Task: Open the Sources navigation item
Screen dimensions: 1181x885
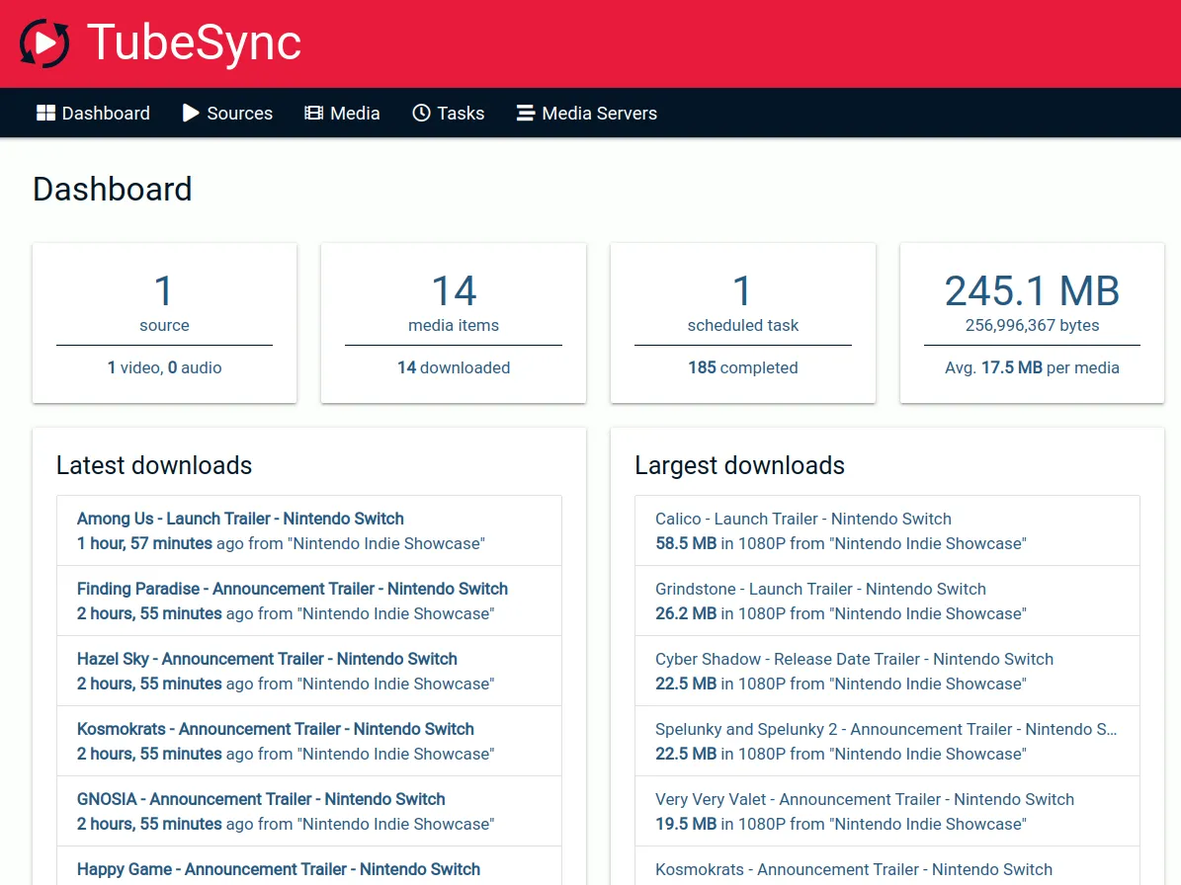Action: tap(237, 113)
